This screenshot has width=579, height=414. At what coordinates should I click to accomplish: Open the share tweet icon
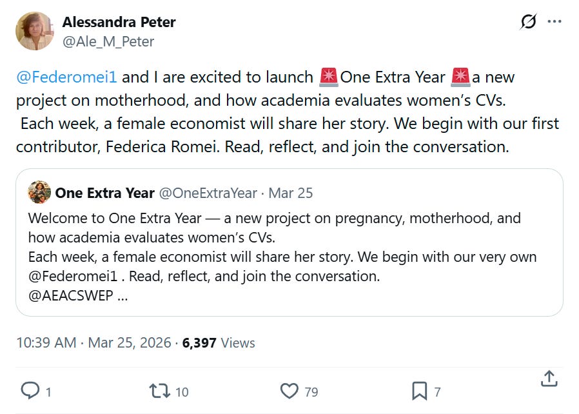tap(549, 379)
